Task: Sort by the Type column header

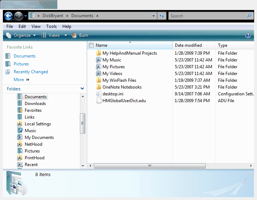Action: tap(235, 45)
